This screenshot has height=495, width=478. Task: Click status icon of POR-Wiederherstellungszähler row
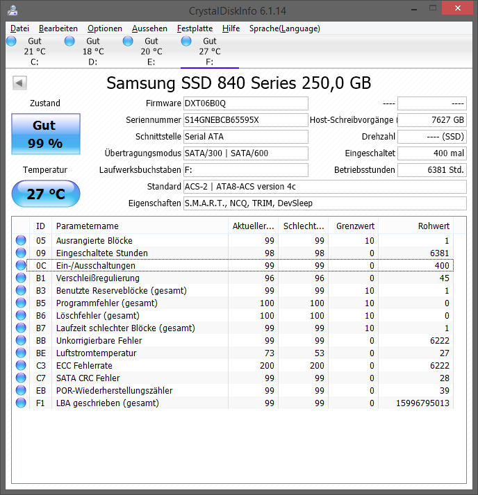[x=21, y=390]
